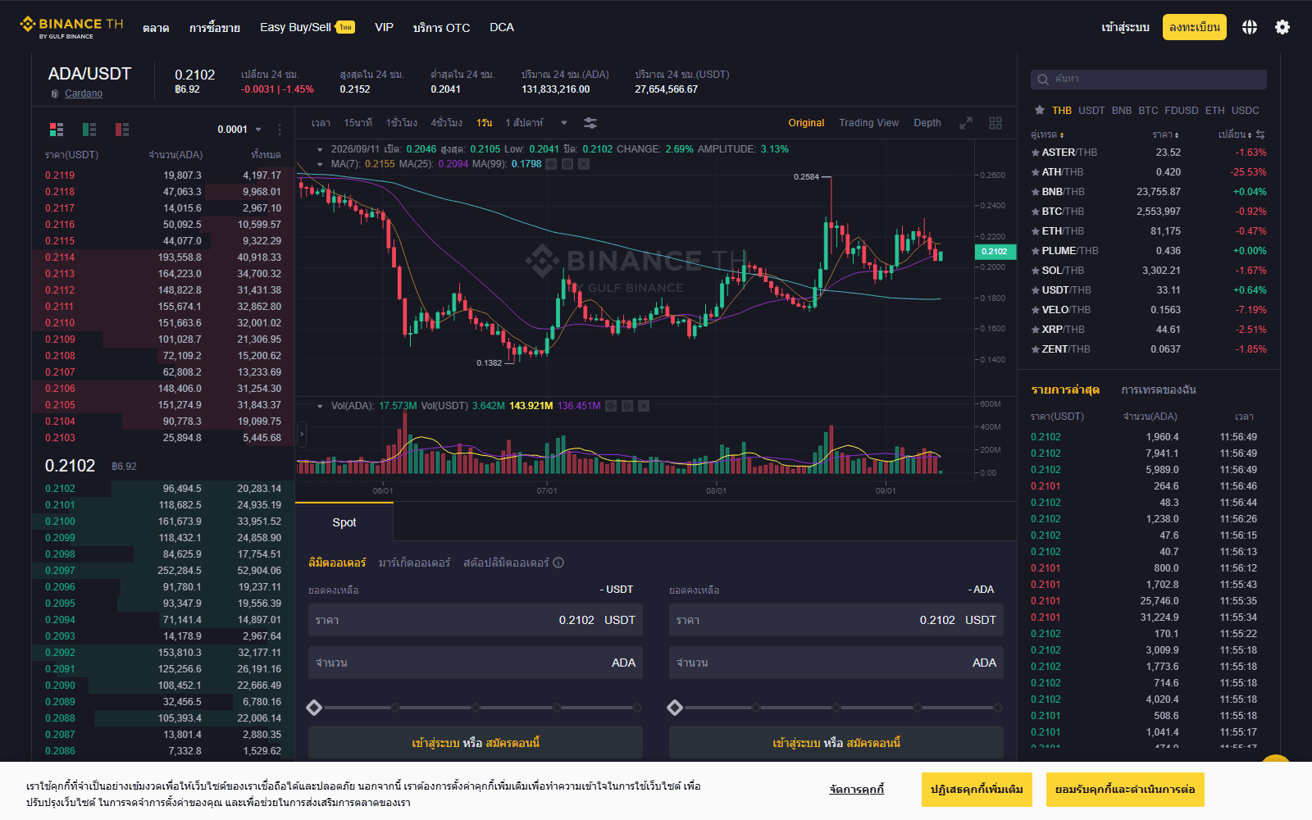Remove the MA indicator with X icon
This screenshot has height=820, width=1312.
(584, 164)
